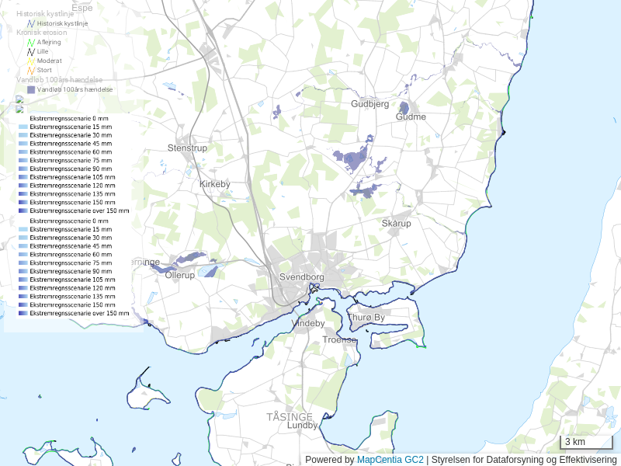621x466 pixels.
Task: Click the Troense town label
Action: tap(339, 340)
